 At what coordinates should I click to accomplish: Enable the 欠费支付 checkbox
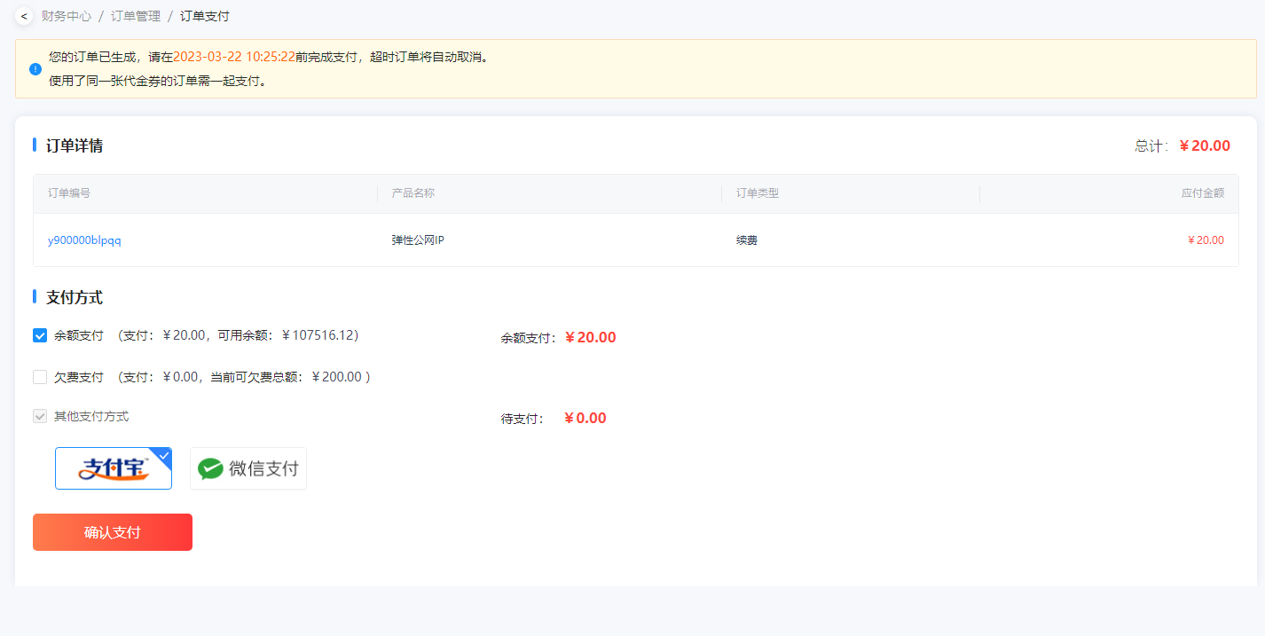coord(40,377)
